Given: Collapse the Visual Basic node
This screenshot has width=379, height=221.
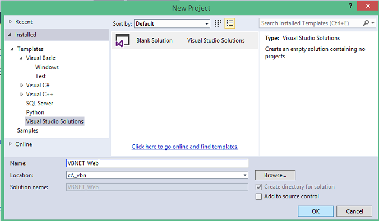Looking at the screenshot, I should point(21,58).
